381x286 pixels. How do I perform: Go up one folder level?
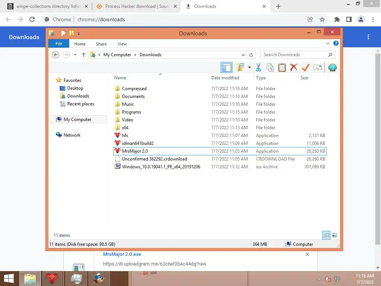click(x=84, y=55)
